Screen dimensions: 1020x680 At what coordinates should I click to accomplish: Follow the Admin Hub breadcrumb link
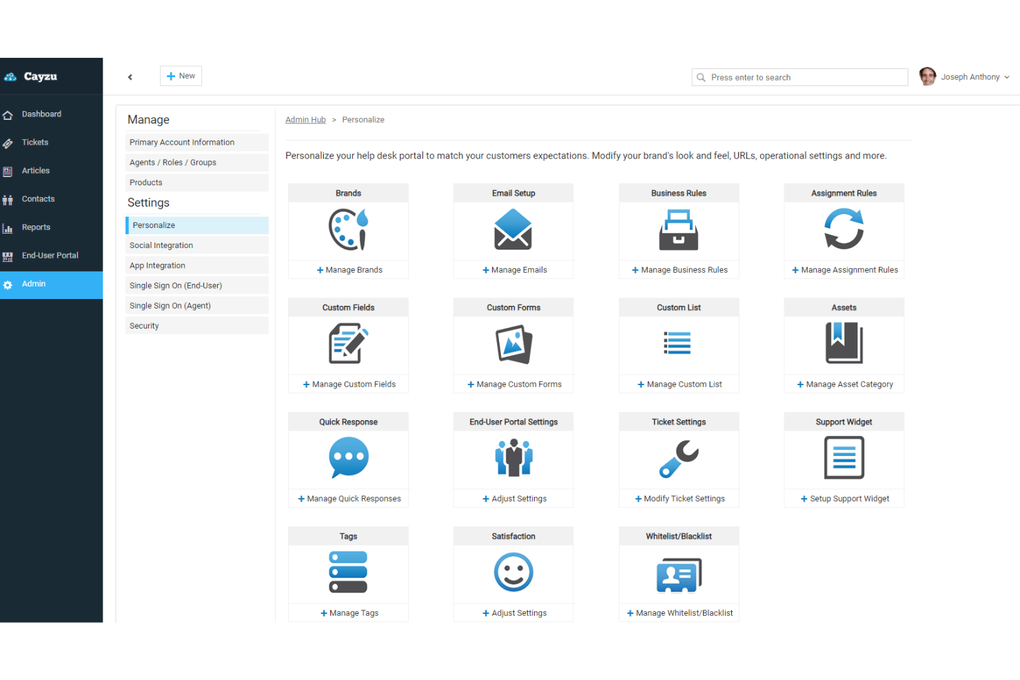(305, 120)
